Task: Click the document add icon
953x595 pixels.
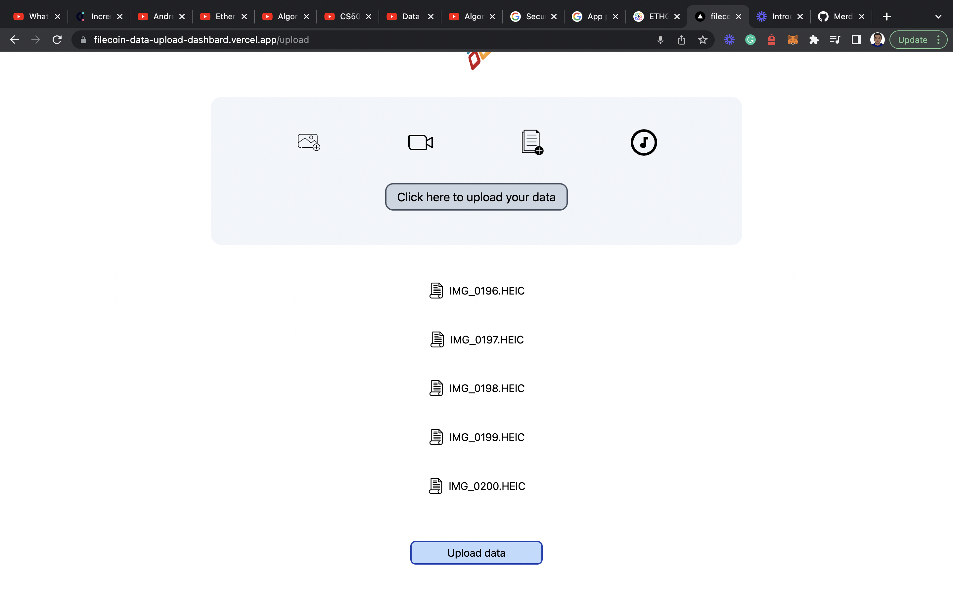Action: [532, 141]
